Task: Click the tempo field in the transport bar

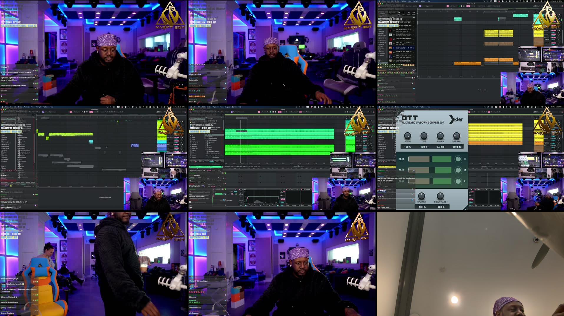Action: [206, 112]
